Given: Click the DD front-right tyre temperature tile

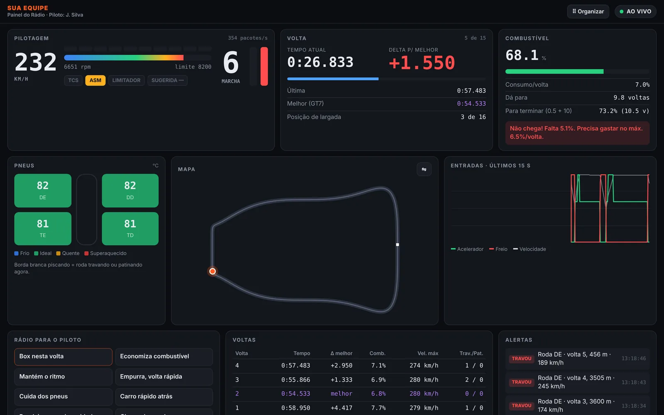Looking at the screenshot, I should [130, 190].
